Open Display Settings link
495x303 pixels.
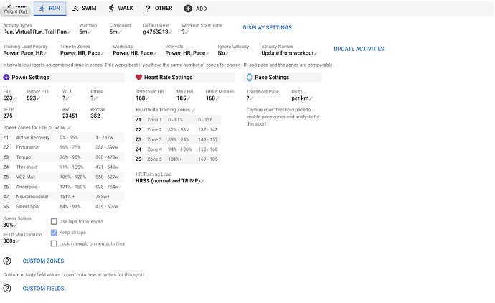point(267,27)
